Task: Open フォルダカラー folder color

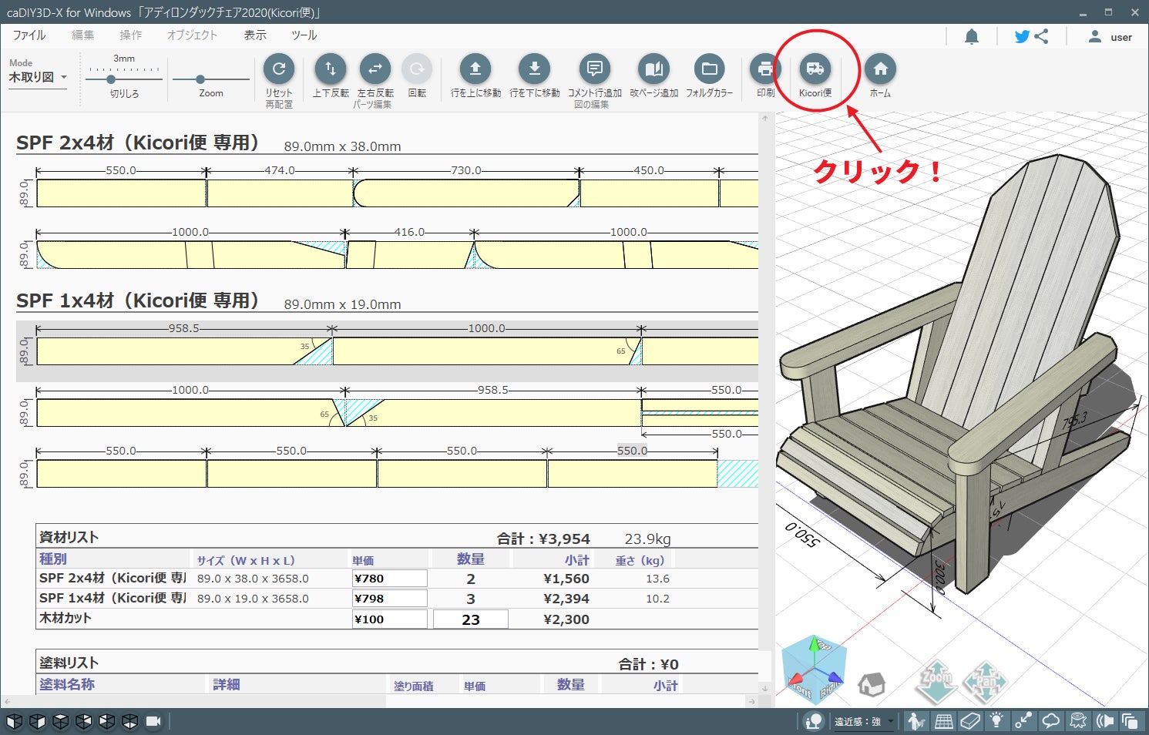Action: point(709,69)
